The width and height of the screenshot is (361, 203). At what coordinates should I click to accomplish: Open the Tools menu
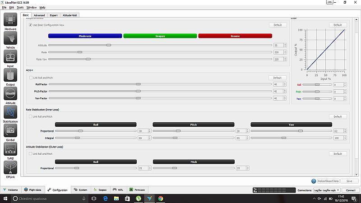pyautogui.click(x=20, y=8)
